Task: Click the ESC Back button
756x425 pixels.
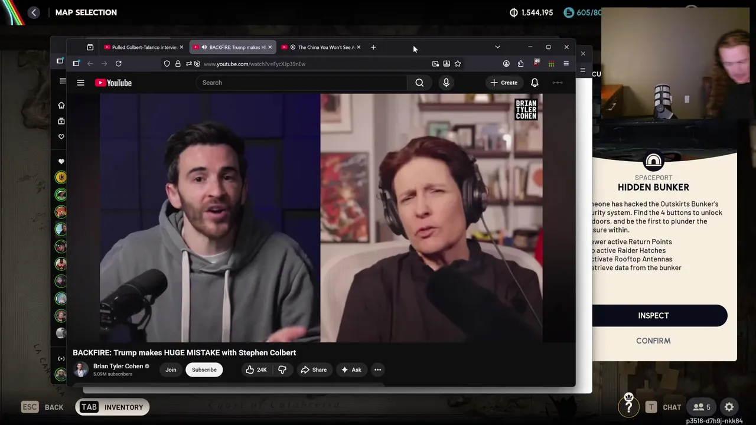Action: (42, 407)
